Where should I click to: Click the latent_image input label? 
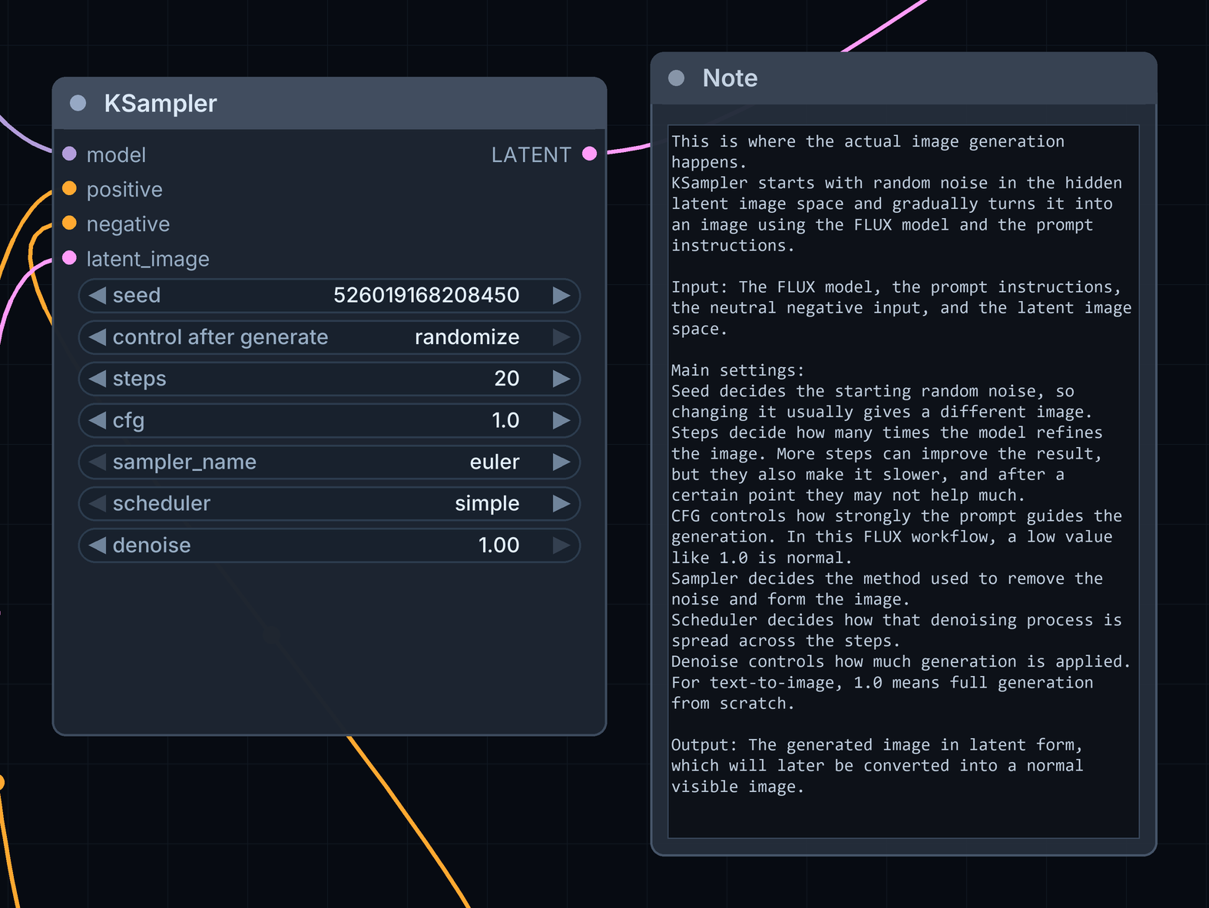pos(147,259)
